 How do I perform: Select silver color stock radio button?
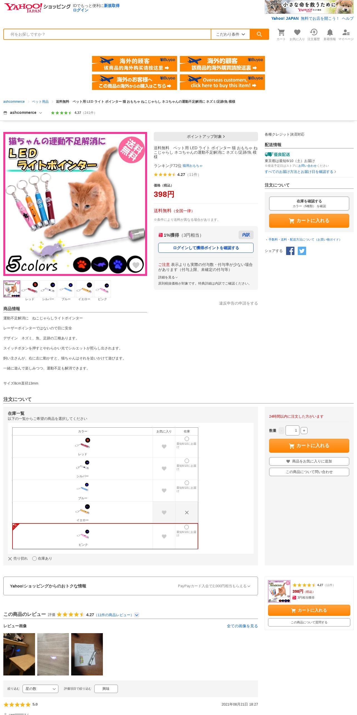[187, 461]
